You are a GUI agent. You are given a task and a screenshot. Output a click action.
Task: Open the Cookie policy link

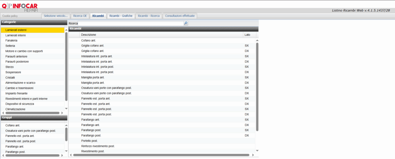point(10,16)
